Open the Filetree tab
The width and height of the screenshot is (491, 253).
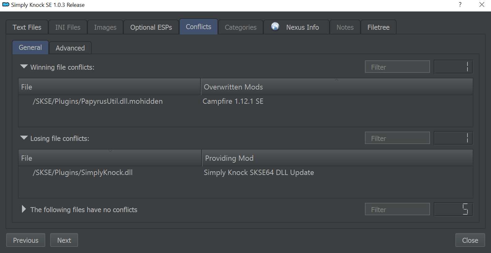[379, 27]
